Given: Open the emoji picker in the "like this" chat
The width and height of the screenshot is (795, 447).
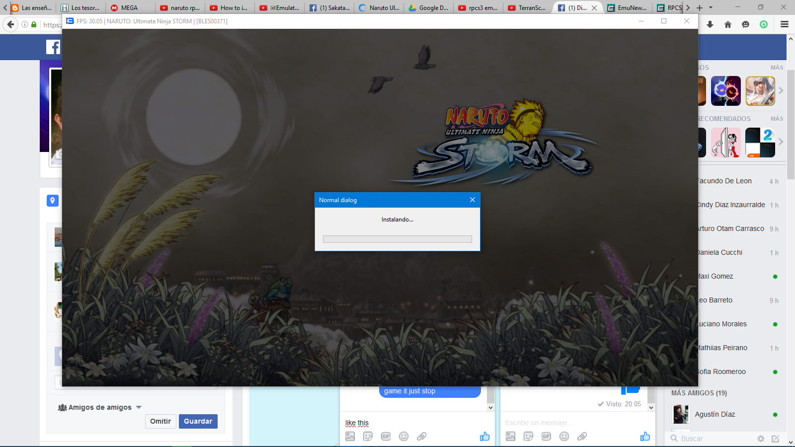Looking at the screenshot, I should (403, 437).
